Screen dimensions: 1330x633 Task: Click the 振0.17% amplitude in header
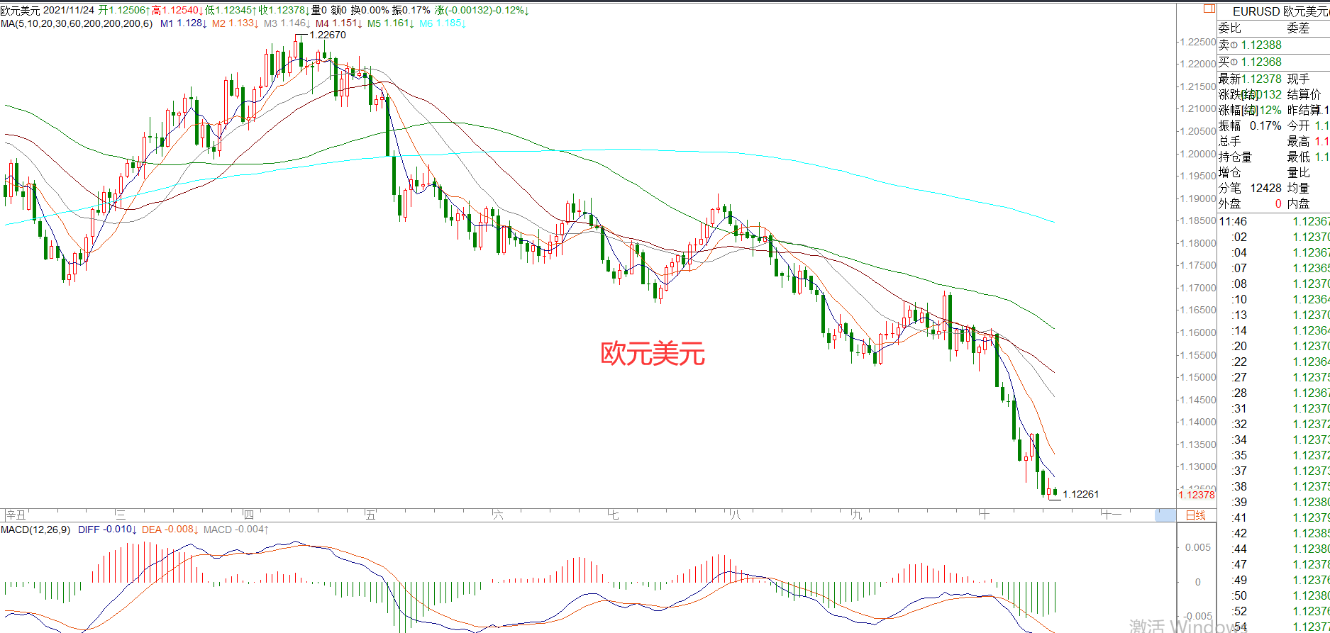tap(411, 11)
